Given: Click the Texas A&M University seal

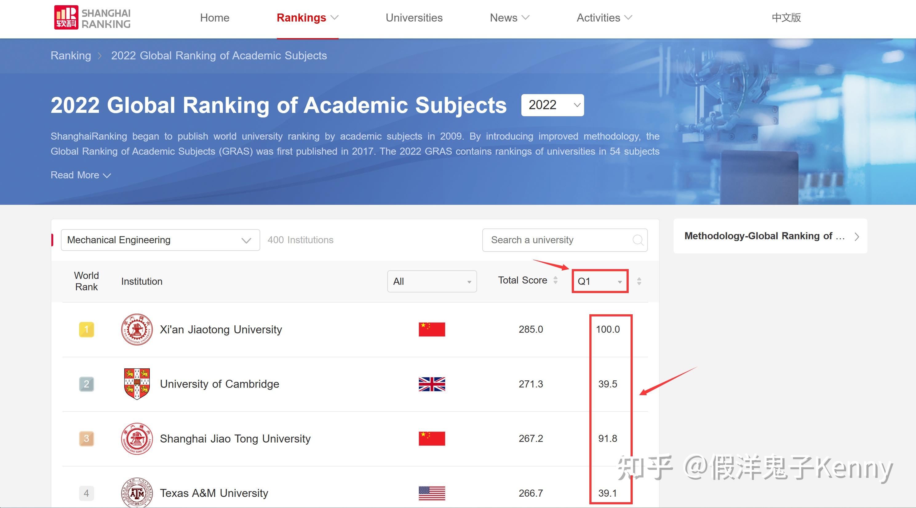Looking at the screenshot, I should coord(137,494).
